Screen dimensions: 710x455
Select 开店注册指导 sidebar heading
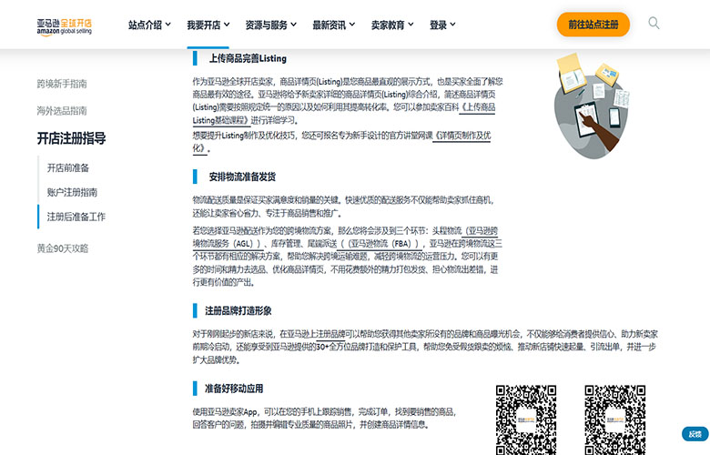pyautogui.click(x=72, y=138)
